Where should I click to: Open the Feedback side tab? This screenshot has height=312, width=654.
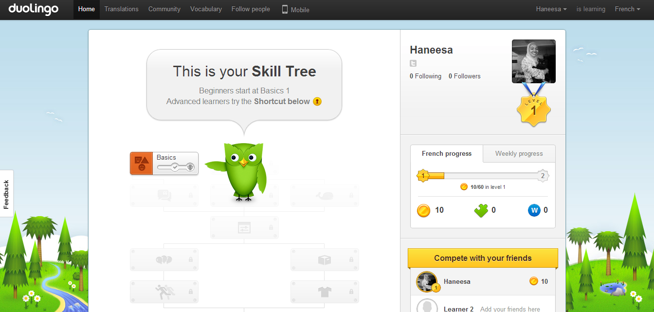pos(6,194)
